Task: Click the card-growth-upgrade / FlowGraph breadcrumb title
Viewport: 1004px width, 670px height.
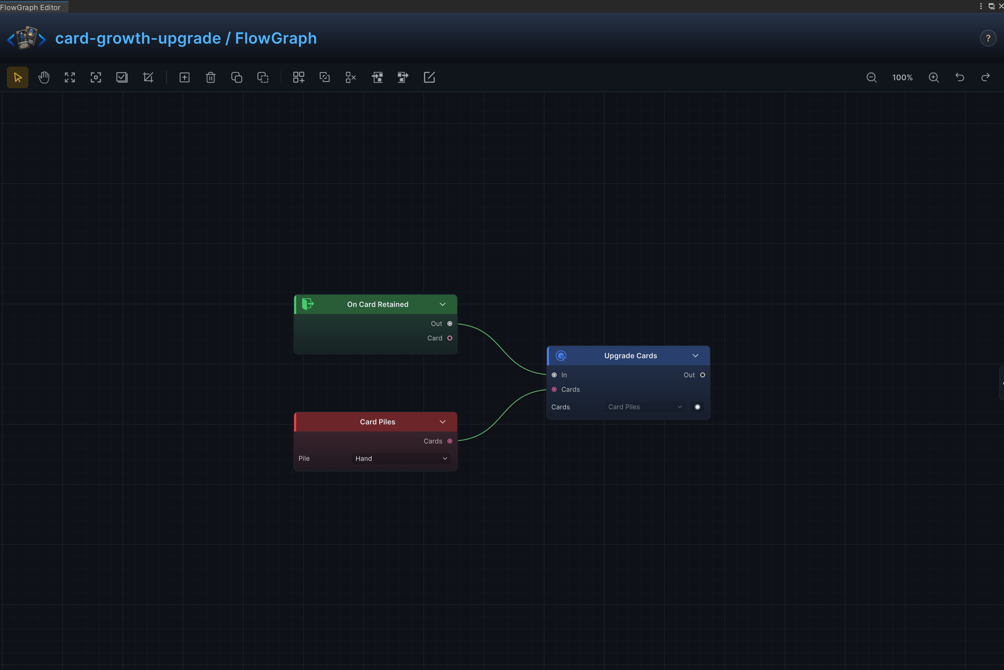Action: tap(186, 38)
